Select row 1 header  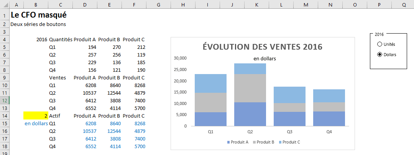5,16
